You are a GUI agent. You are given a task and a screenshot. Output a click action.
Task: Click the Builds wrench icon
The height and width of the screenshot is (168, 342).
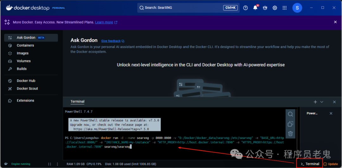click(10, 69)
